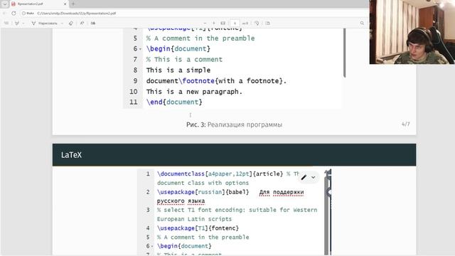The height and width of the screenshot is (256, 455).
Task: Click '% select T1 font encoding' comment line
Action: coord(237,210)
